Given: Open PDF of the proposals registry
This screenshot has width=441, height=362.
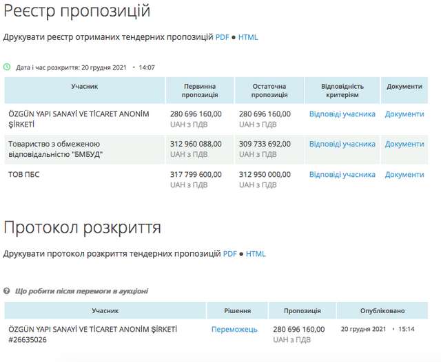Looking at the screenshot, I should click(222, 37).
